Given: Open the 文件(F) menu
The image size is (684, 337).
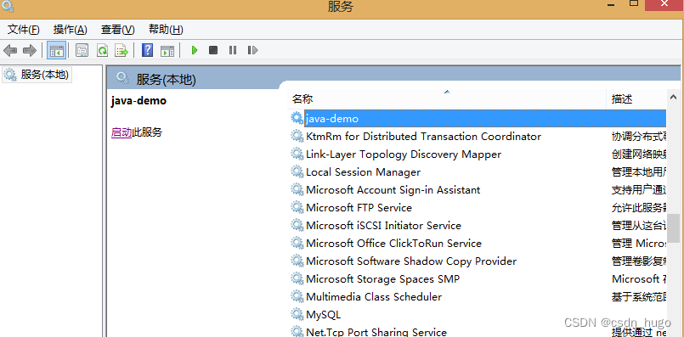Looking at the screenshot, I should click(24, 30).
